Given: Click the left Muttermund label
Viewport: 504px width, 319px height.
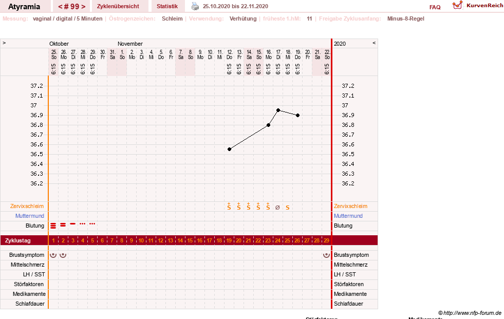Looking at the screenshot, I should point(30,216).
